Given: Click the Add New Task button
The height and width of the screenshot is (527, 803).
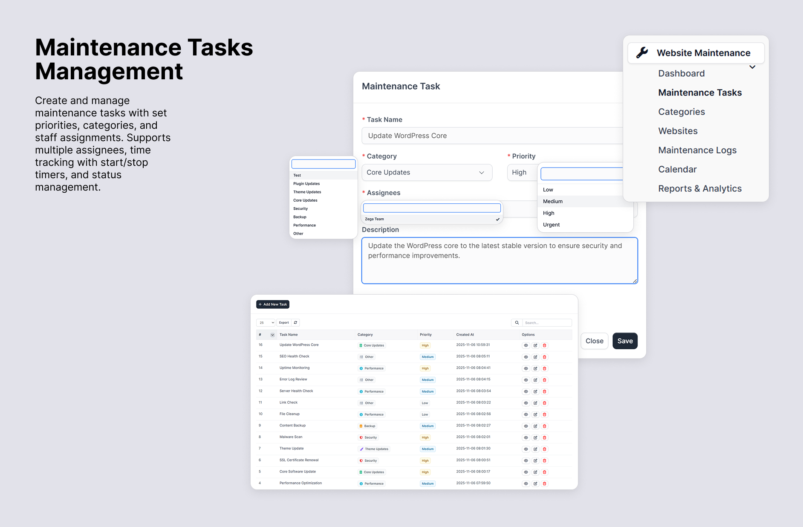Looking at the screenshot, I should click(272, 304).
